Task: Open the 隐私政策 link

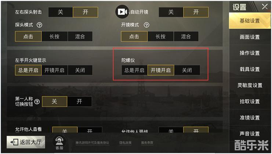Action: click(126, 143)
